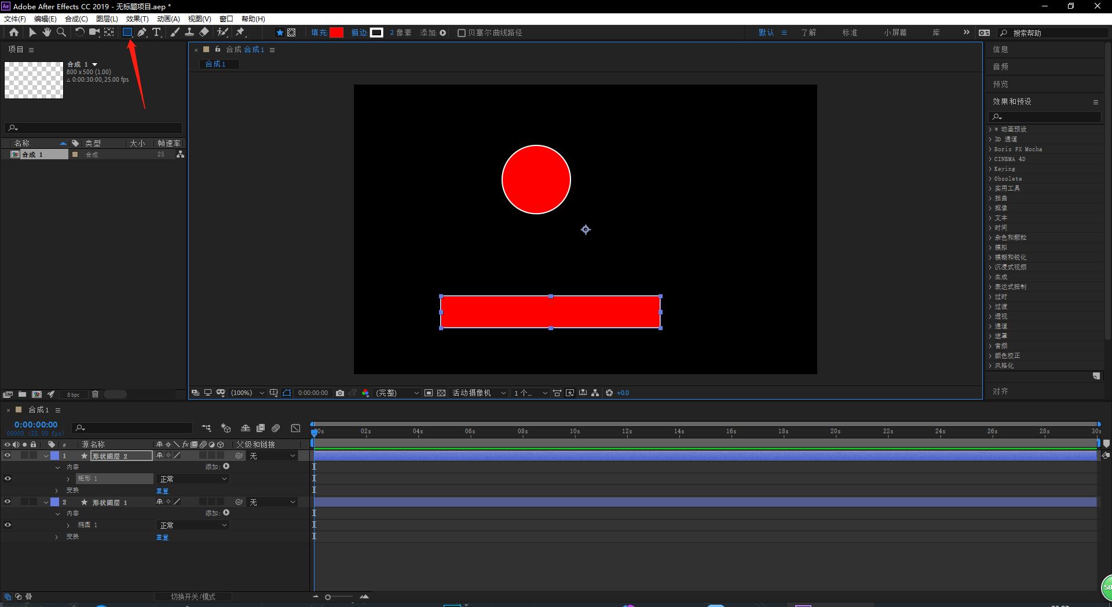Viewport: 1112px width, 607px height.
Task: Click the new folder icon in project panel
Action: [22, 394]
